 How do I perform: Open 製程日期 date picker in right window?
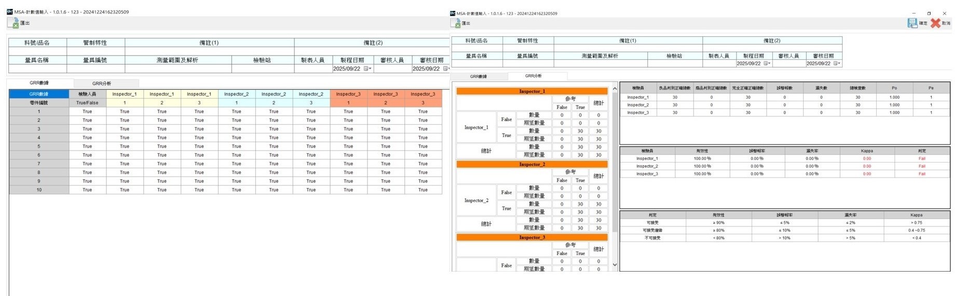pos(767,63)
